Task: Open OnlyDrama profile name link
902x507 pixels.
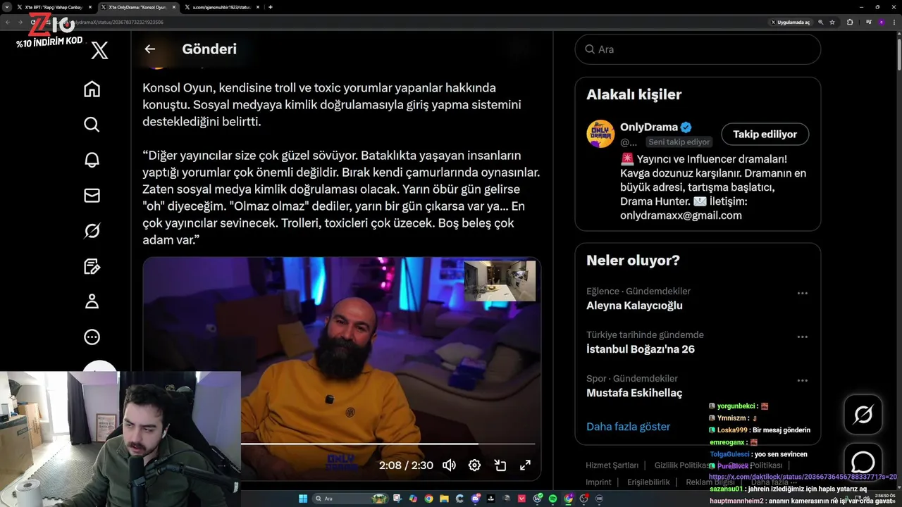Action: click(x=648, y=127)
